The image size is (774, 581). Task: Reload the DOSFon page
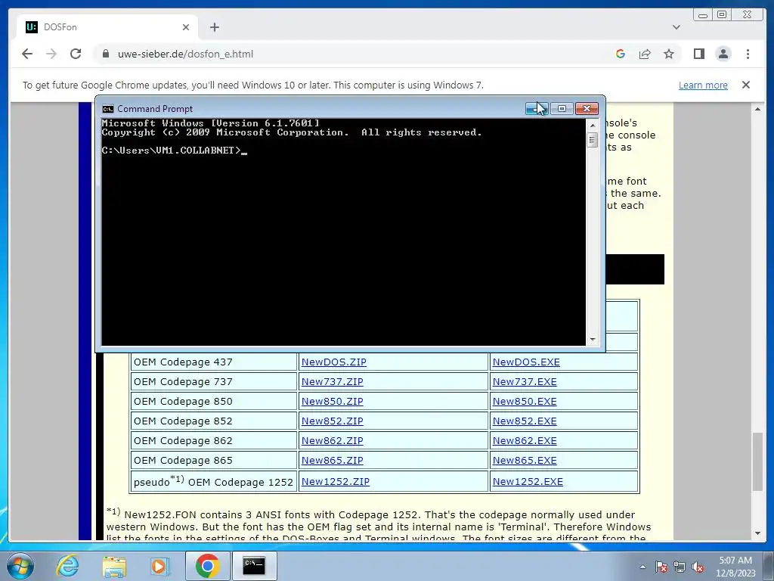click(76, 54)
